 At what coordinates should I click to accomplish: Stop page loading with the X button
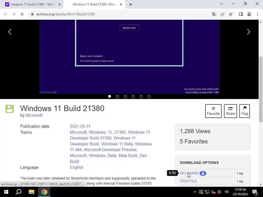click(x=22, y=14)
